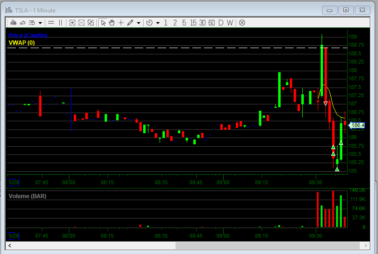Switch to the 60 minute interval
This screenshot has height=254, width=378.
(x=211, y=23)
